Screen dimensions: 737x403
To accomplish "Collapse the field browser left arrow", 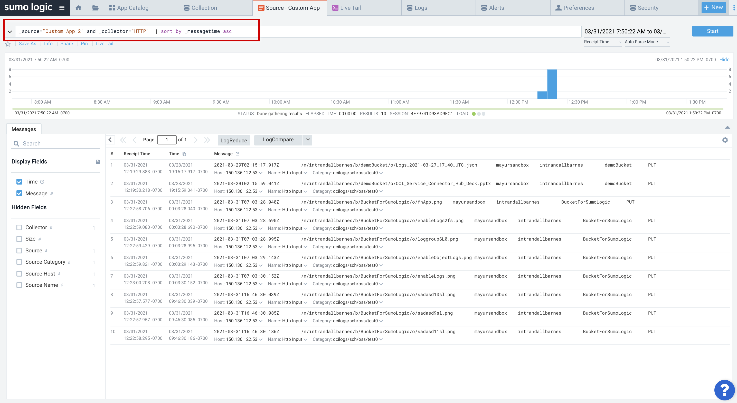I will [x=110, y=140].
